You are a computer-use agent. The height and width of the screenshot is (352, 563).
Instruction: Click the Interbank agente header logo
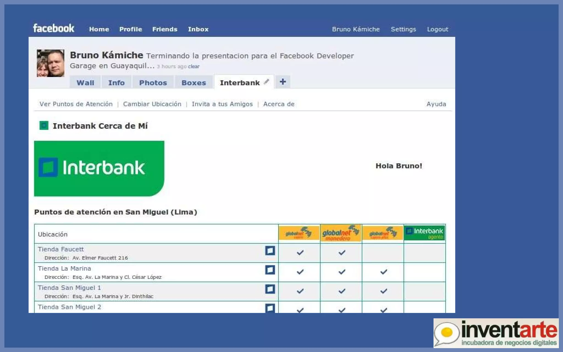[x=424, y=233]
